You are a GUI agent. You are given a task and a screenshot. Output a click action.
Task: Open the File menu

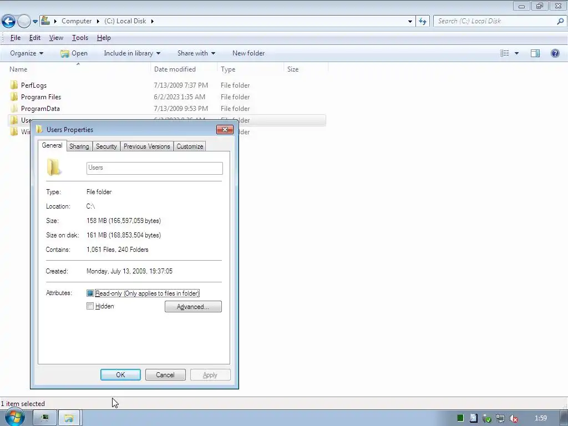coord(15,38)
